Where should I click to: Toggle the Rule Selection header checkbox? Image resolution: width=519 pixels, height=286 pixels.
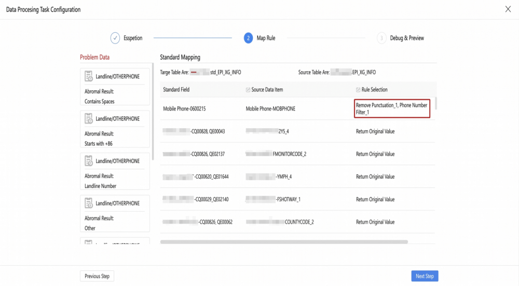(358, 90)
